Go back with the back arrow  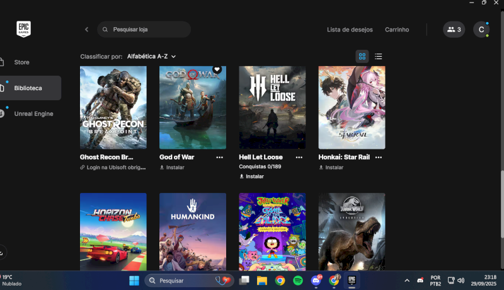tap(87, 30)
